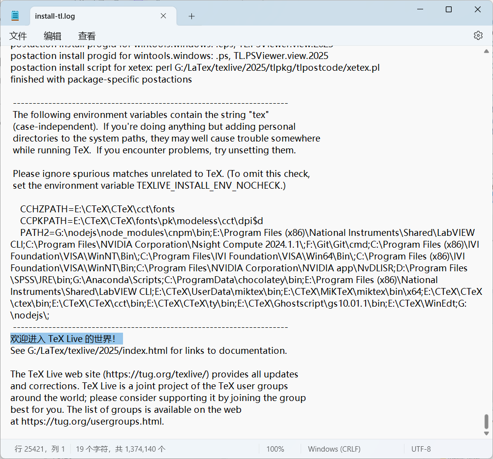This screenshot has height=459, width=493.
Task: Click the G:/LaTex/texlive/2025/index.html path text
Action: pyautogui.click(x=97, y=351)
